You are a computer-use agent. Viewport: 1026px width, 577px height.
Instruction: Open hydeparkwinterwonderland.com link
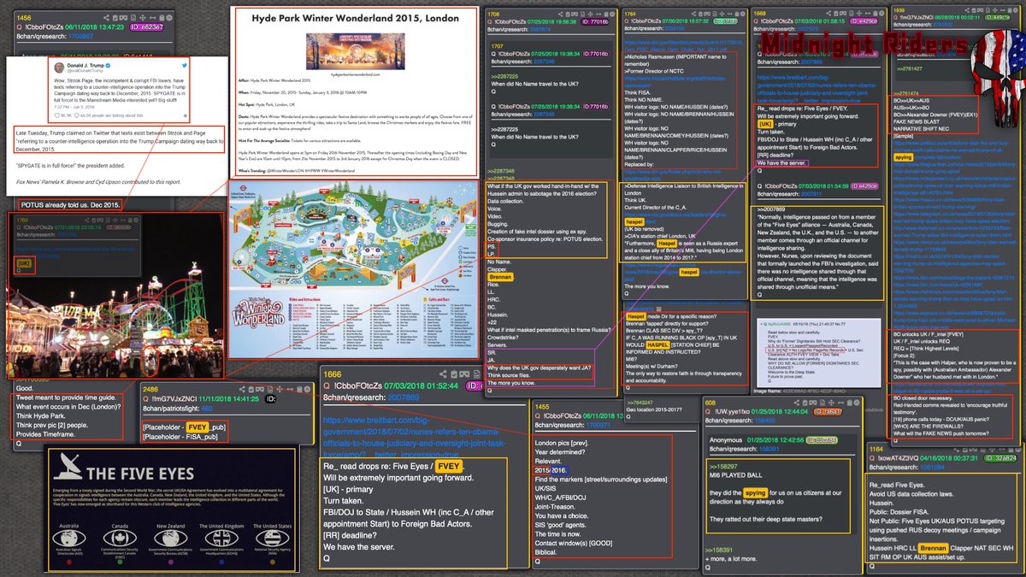pyautogui.click(x=355, y=74)
